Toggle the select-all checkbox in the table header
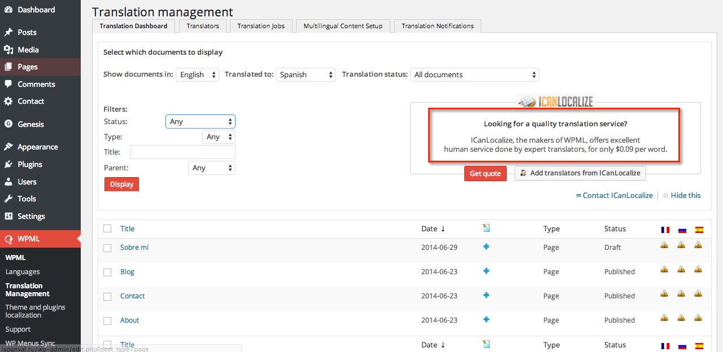The height and width of the screenshot is (352, 723). [107, 228]
